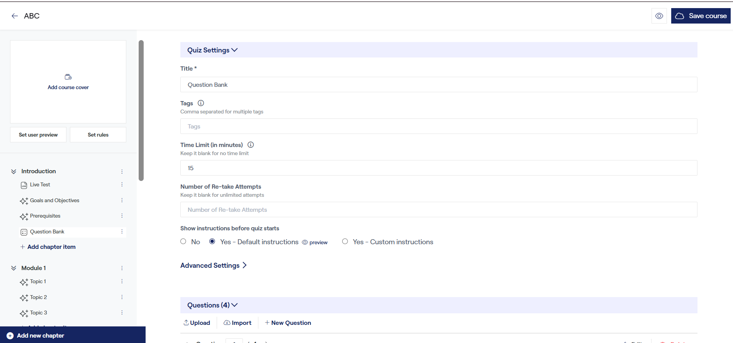733x343 pixels.
Task: Click the Set rules button
Action: (98, 135)
